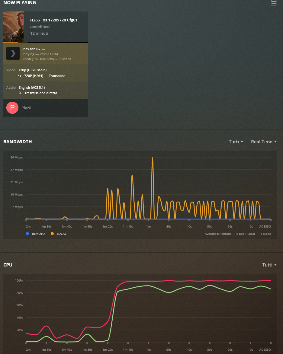The height and width of the screenshot is (354, 283).
Task: Click the PiaNi username
Action: tap(26, 108)
